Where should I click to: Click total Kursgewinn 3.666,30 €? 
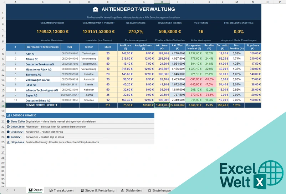pyautogui.click(x=194, y=105)
